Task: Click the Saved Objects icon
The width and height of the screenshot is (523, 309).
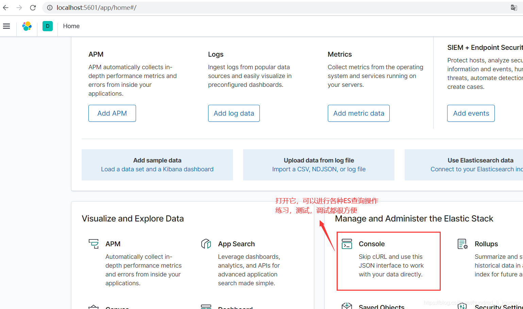Action: pos(347,306)
